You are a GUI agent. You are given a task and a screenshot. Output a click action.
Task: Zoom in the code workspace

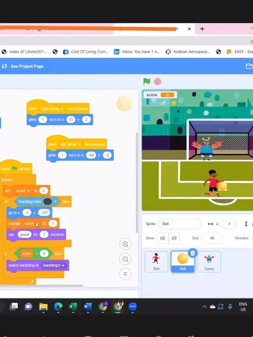(125, 244)
